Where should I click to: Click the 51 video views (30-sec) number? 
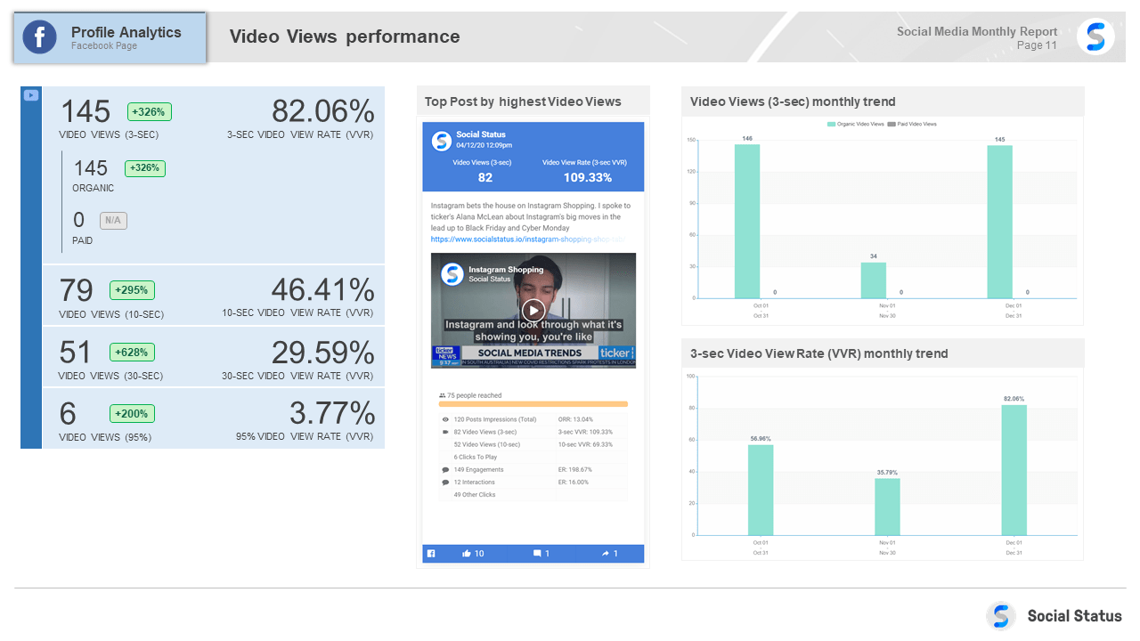click(76, 353)
